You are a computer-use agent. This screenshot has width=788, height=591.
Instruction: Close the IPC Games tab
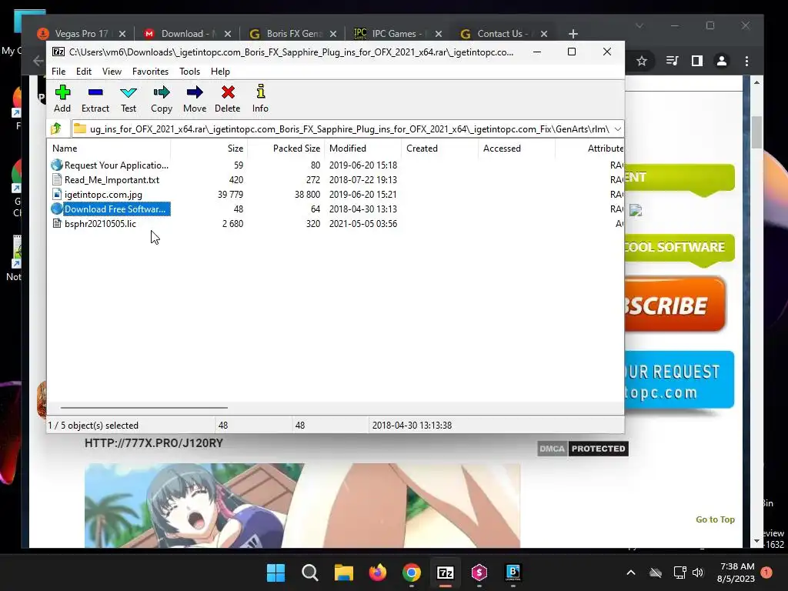[x=438, y=34]
